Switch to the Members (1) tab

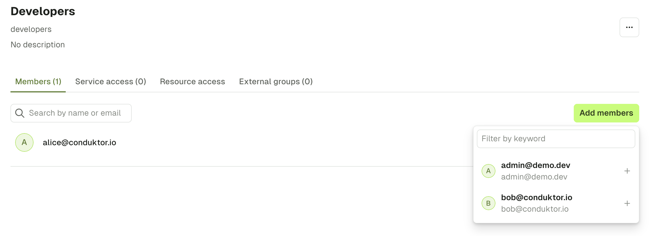coord(38,82)
